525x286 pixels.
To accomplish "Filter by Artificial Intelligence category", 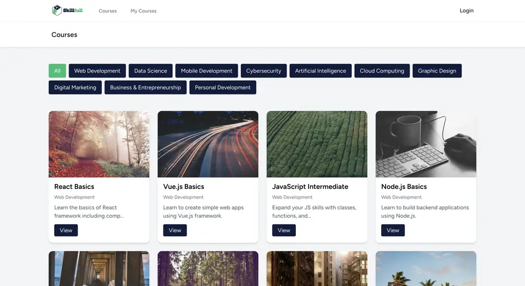I will click(x=320, y=71).
